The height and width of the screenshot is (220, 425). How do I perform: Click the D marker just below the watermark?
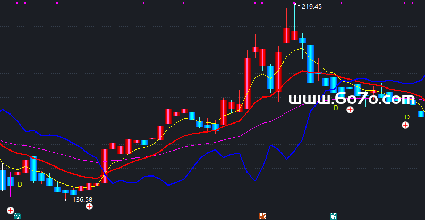[x=336, y=108]
